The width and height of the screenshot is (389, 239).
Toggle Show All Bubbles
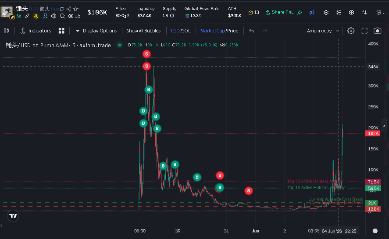(x=144, y=31)
